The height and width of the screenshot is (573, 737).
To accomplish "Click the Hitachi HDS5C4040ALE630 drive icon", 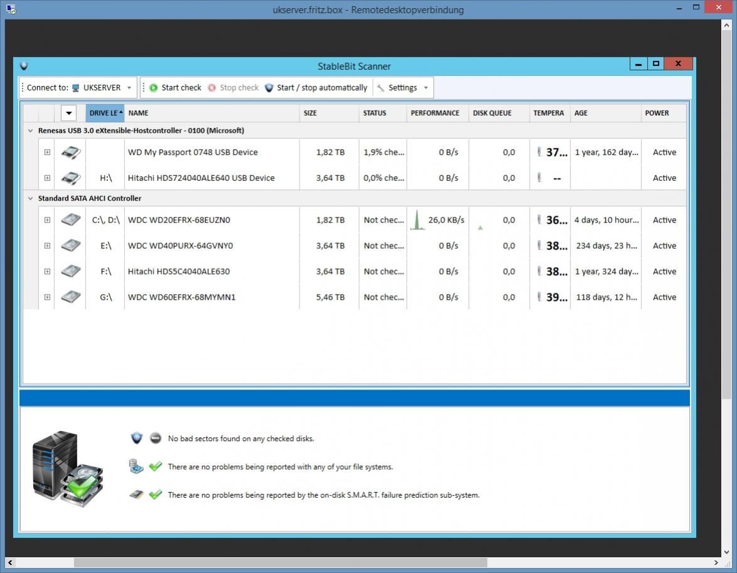I will (x=70, y=271).
